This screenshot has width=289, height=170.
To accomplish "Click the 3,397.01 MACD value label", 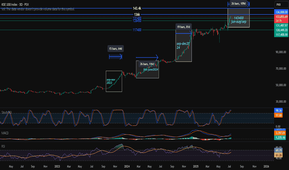I will [x=280, y=133].
